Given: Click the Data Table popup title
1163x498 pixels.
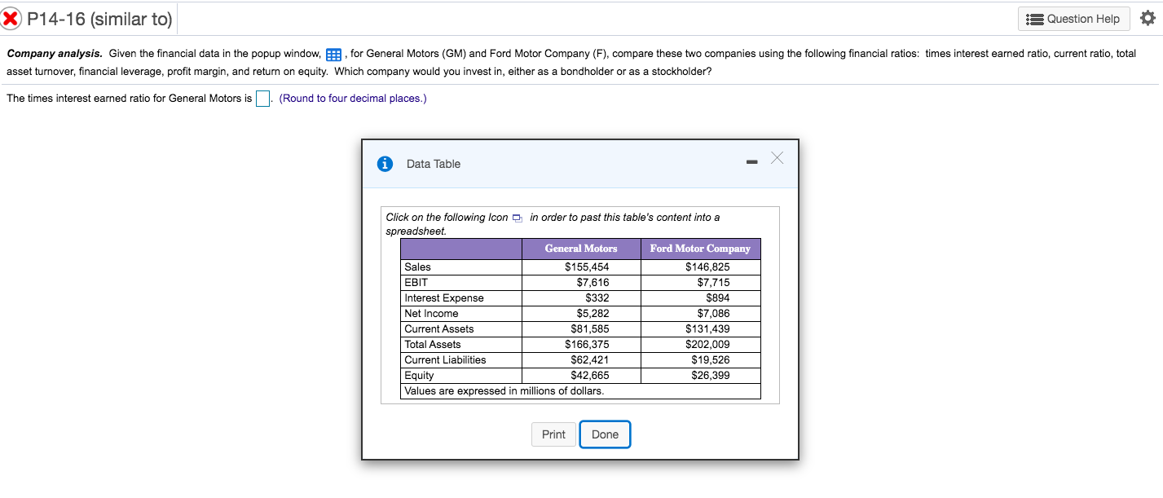Looking at the screenshot, I should 433,164.
